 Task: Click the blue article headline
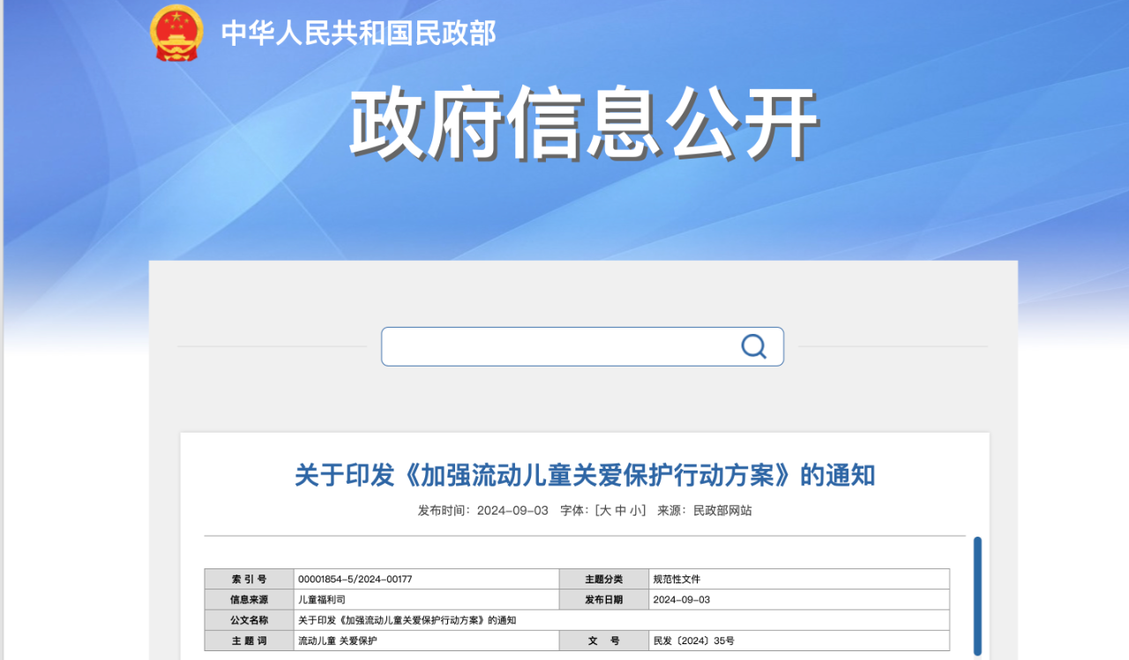point(584,476)
